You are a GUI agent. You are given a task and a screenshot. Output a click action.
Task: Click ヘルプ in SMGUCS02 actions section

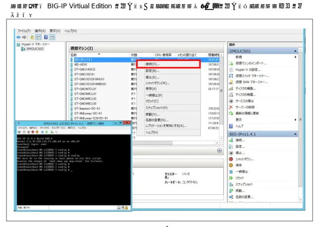239,126
